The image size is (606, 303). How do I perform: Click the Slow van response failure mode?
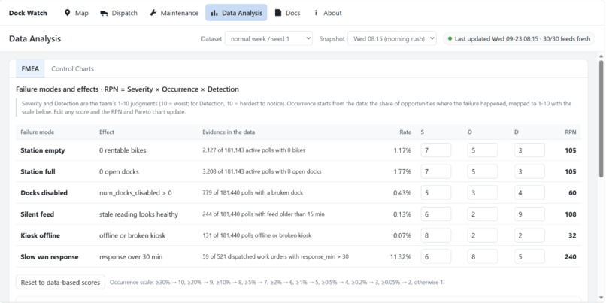[50, 256]
